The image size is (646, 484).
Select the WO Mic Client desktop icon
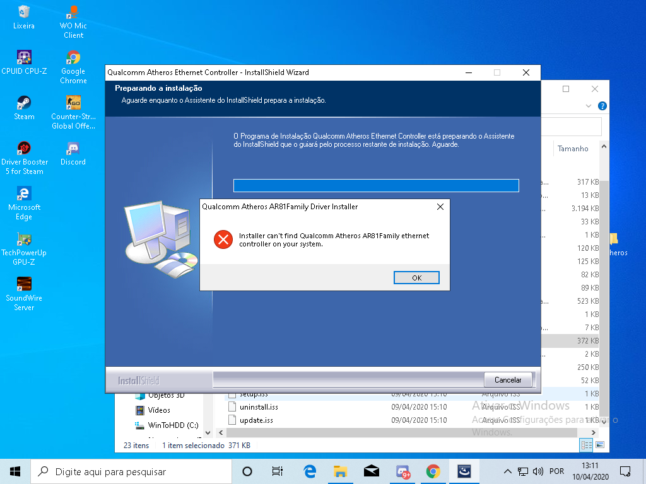[x=73, y=22]
